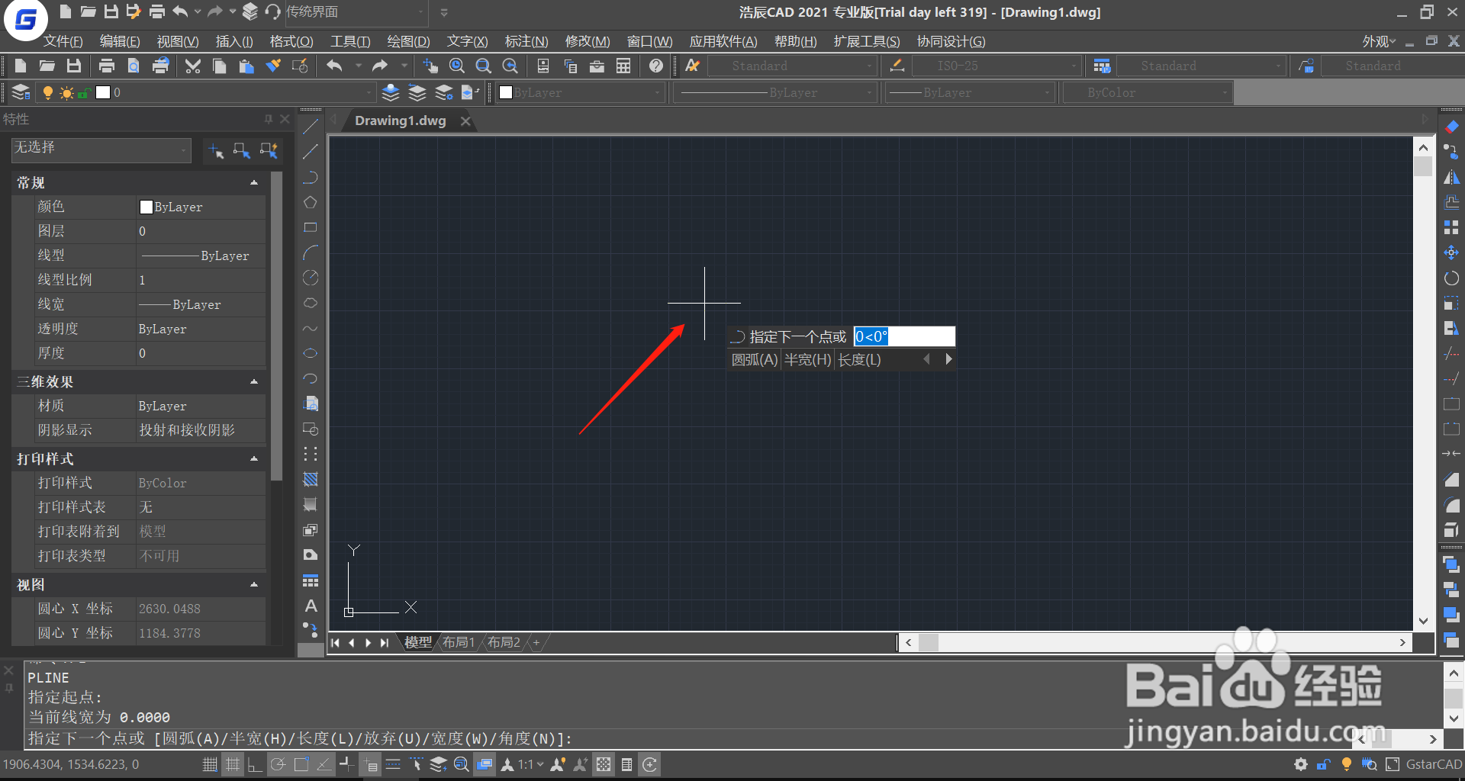Select the Cut scissors tool

(193, 66)
